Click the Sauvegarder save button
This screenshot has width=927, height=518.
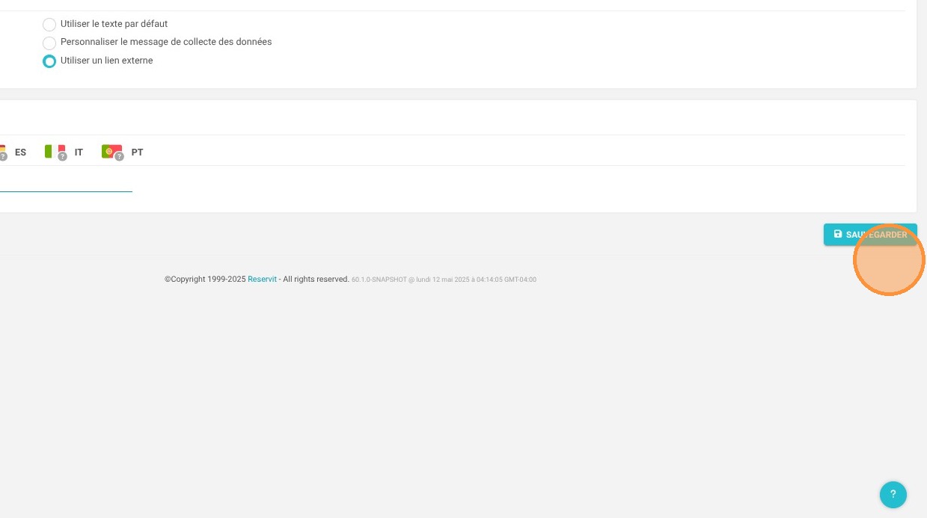[x=870, y=235]
